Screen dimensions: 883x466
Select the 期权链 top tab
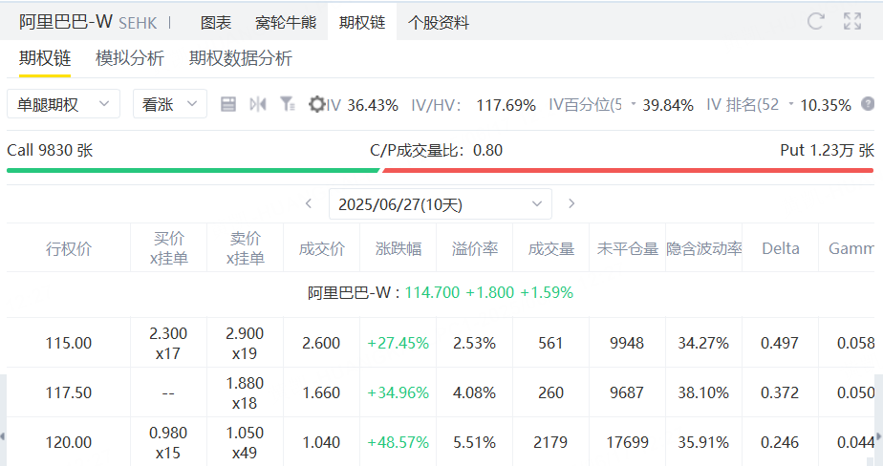point(362,23)
